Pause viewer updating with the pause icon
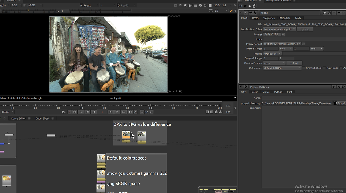346x193 pixels. tap(210, 5)
